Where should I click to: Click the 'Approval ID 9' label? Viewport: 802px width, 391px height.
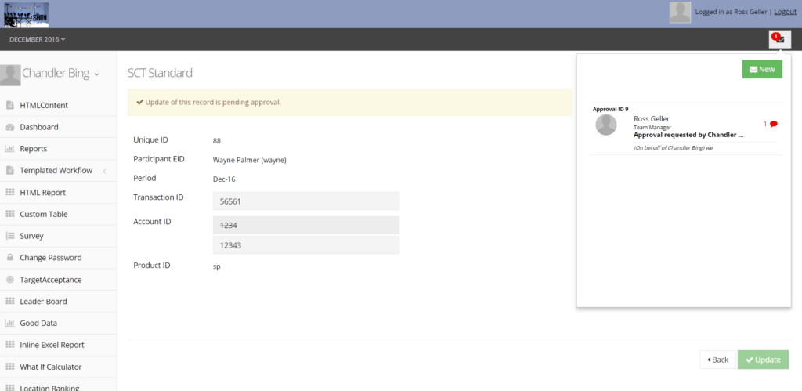610,109
